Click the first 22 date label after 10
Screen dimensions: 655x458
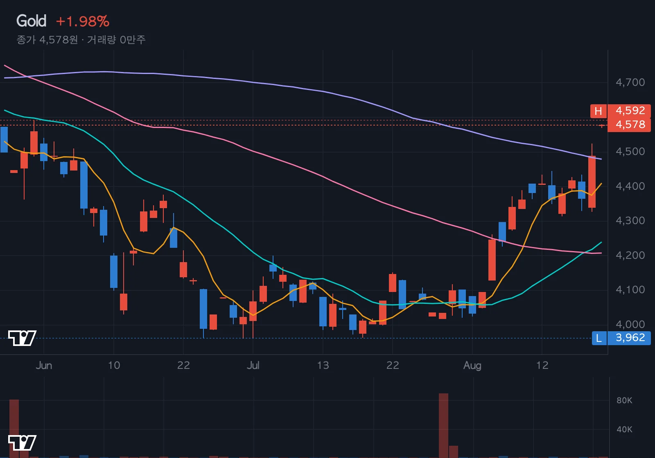coord(183,365)
